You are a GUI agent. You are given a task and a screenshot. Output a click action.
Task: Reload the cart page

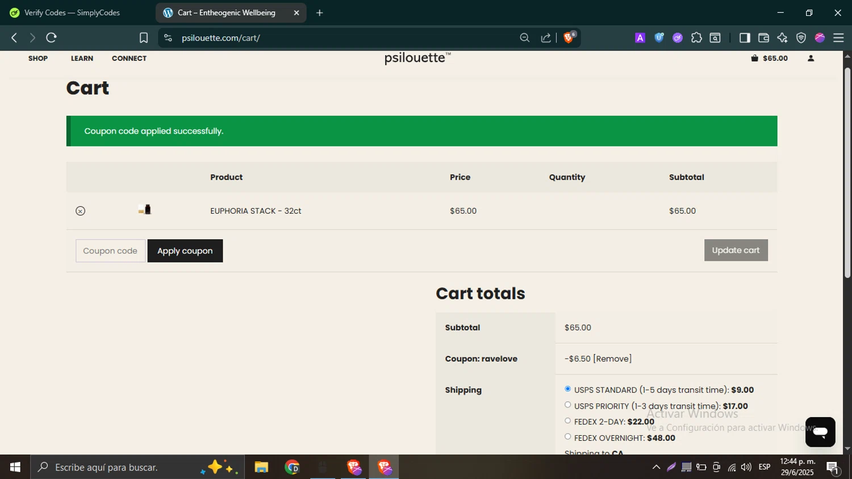coord(52,38)
